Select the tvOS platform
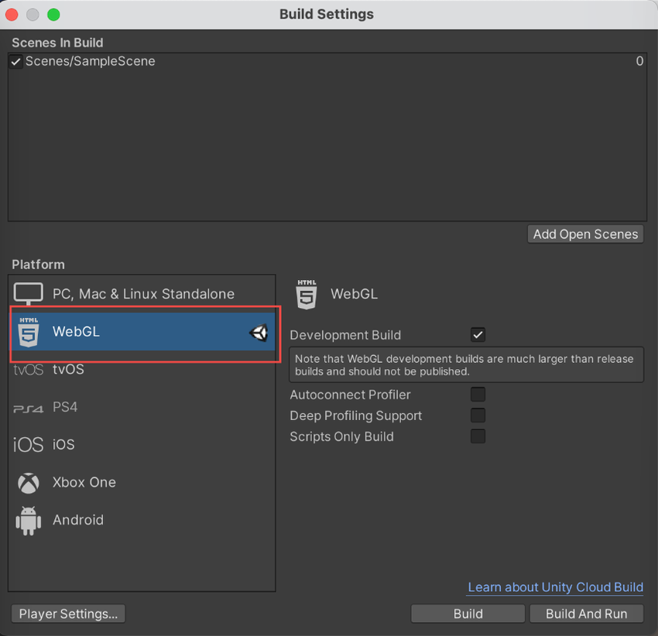Image resolution: width=658 pixels, height=636 pixels. click(142, 369)
